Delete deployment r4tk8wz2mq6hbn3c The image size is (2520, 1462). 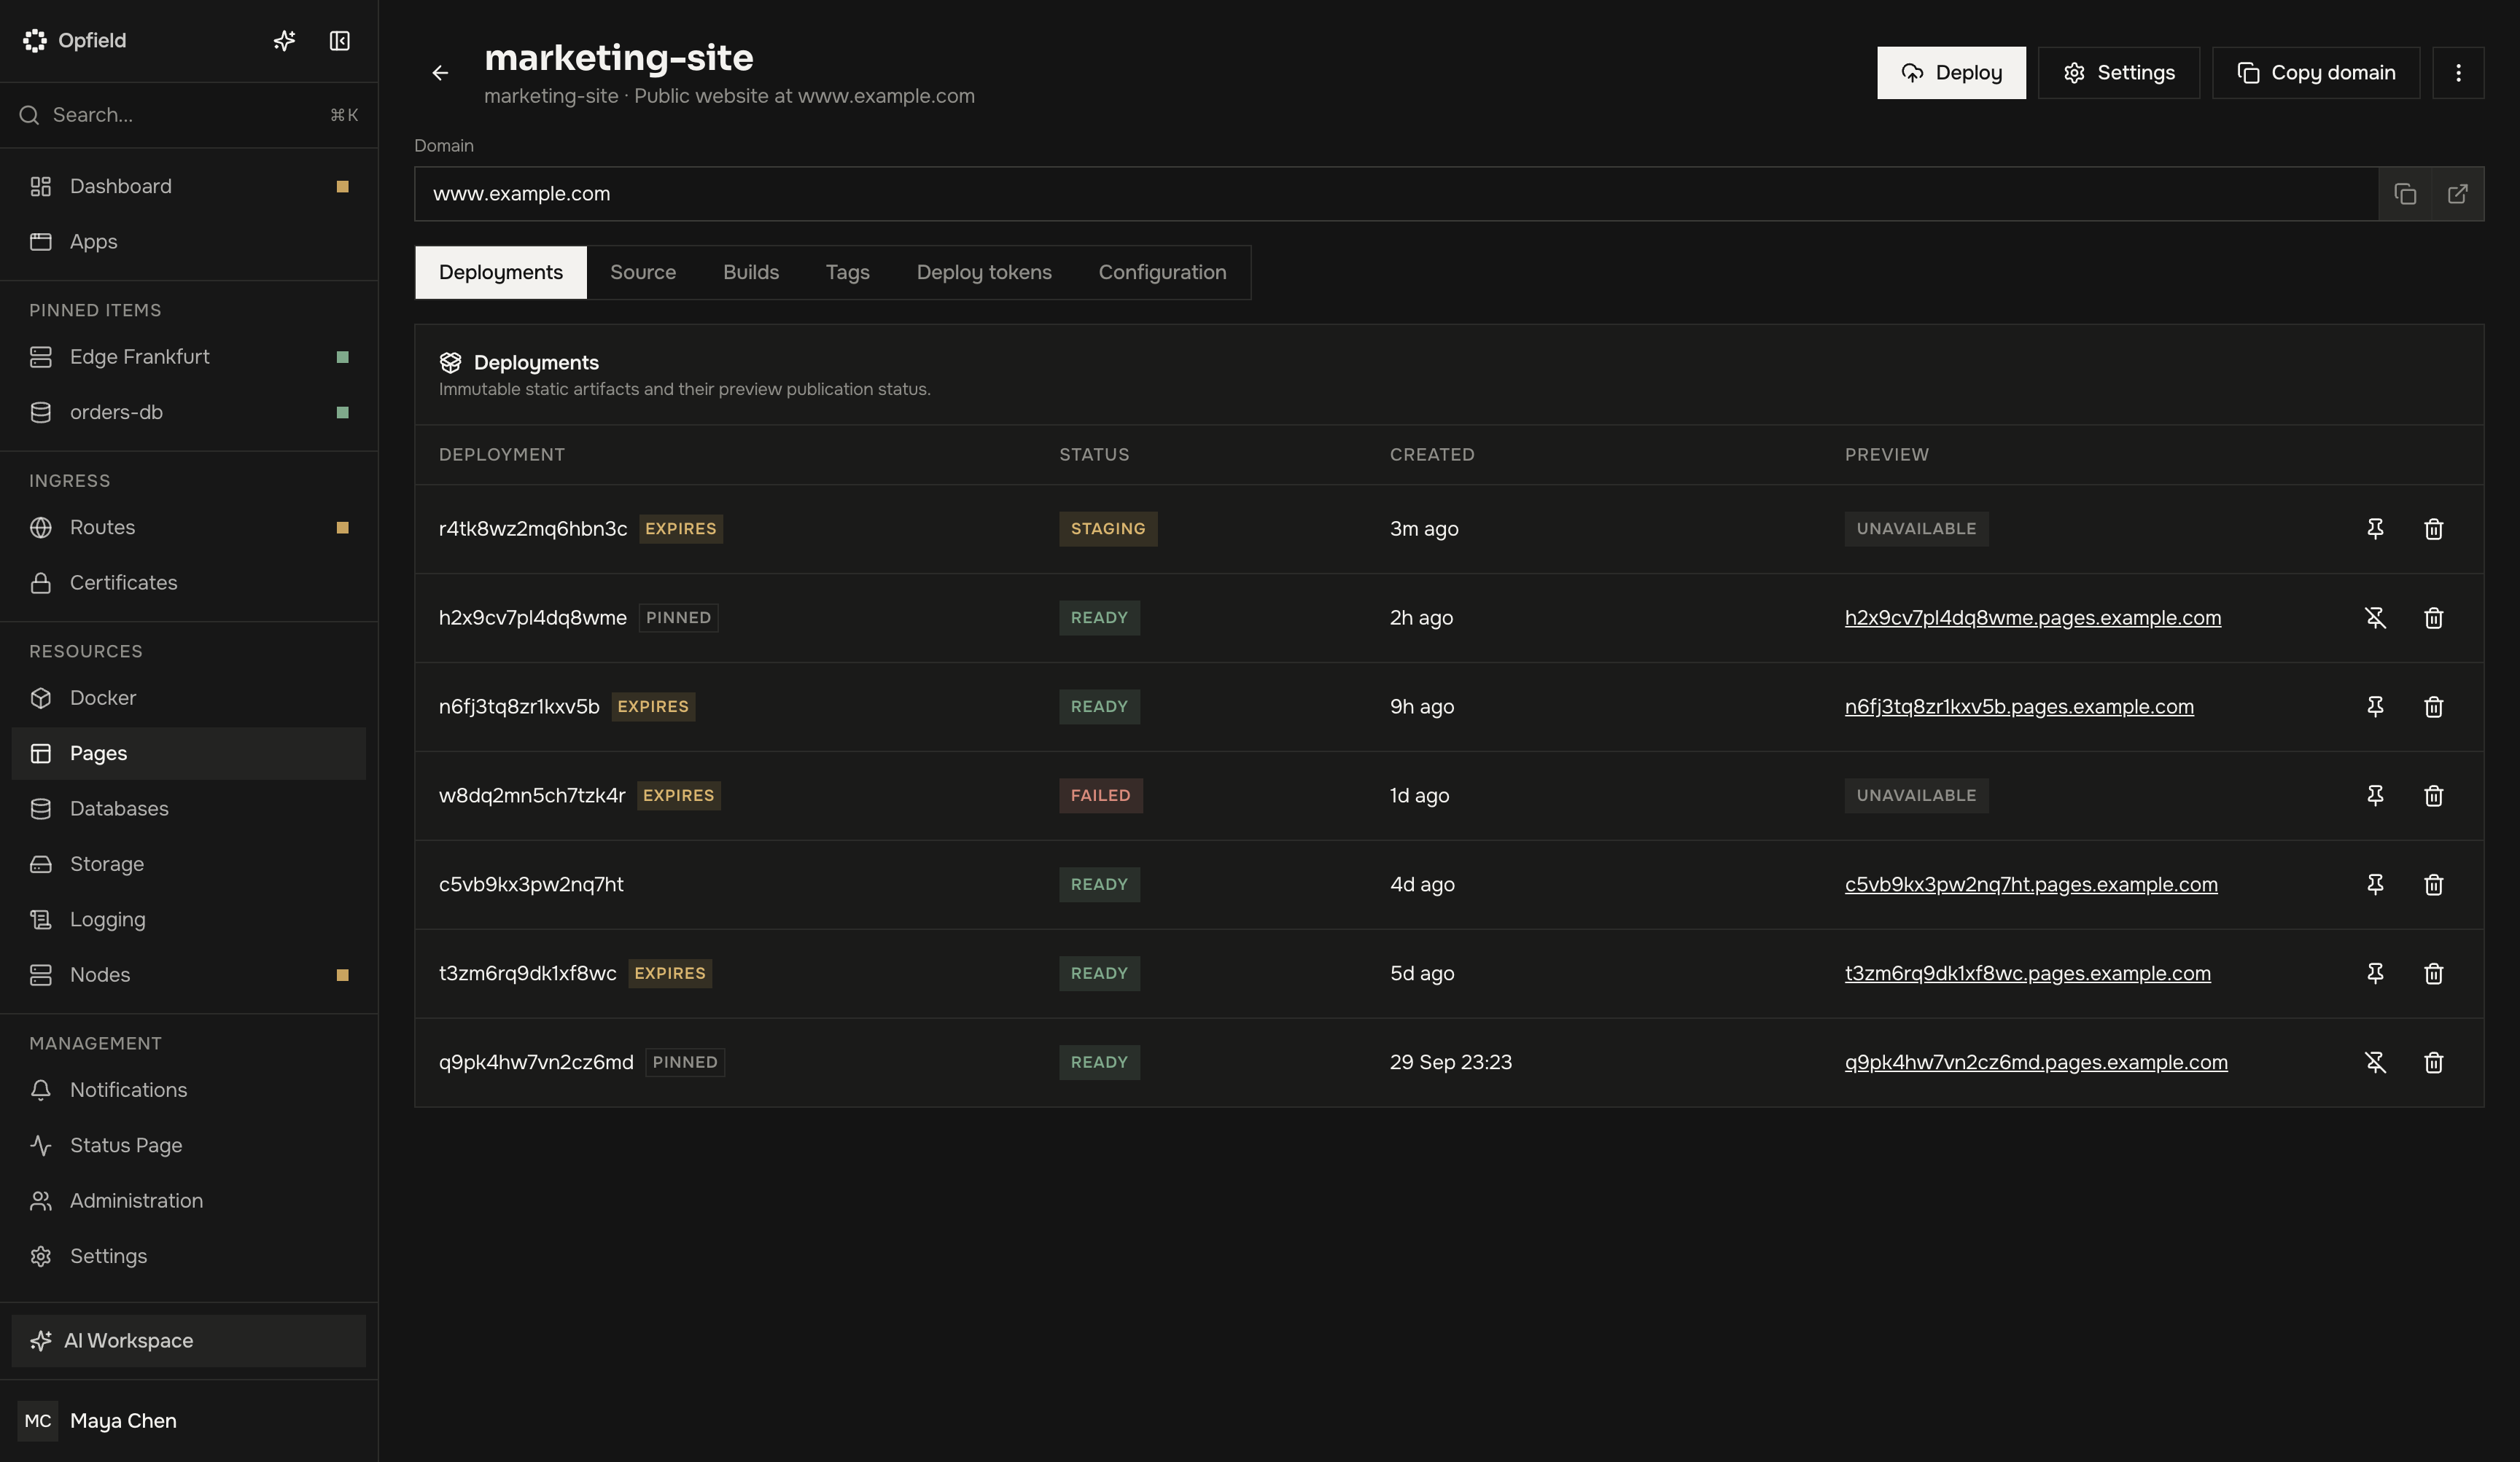pyautogui.click(x=2434, y=528)
